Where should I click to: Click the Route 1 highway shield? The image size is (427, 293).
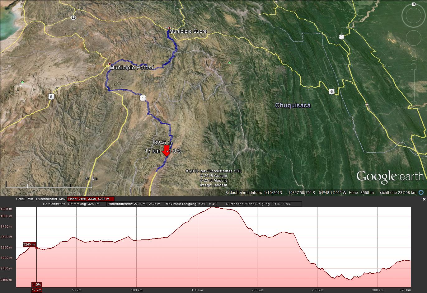click(x=143, y=98)
